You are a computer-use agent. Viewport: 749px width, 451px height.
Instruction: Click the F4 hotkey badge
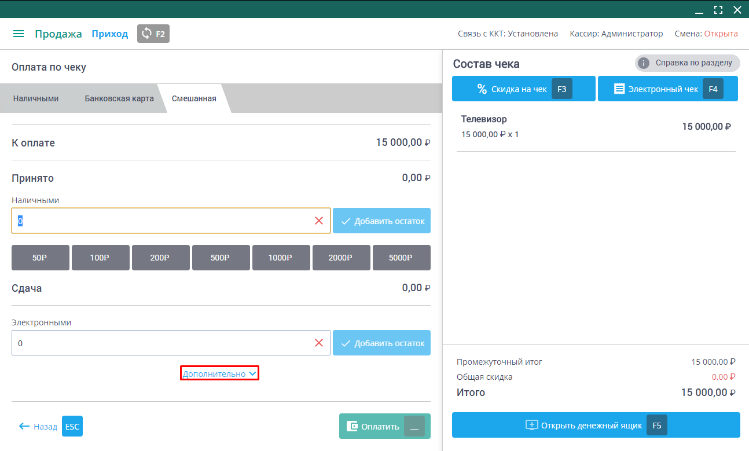pyautogui.click(x=713, y=89)
